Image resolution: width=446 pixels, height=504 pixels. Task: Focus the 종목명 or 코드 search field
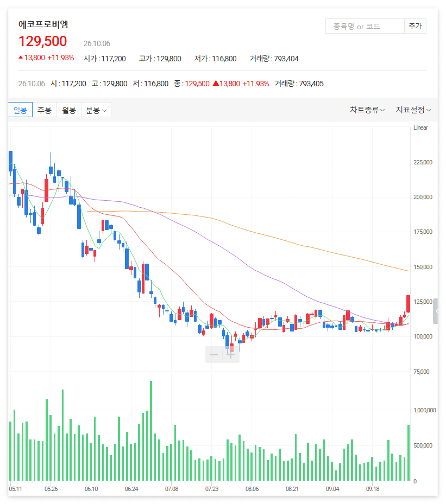365,26
